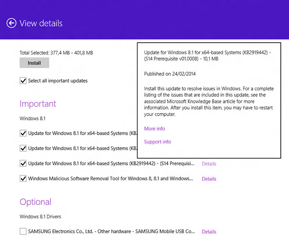This screenshot has height=239, width=289.
Task: Click the Important section heading
Action: pos(38,104)
